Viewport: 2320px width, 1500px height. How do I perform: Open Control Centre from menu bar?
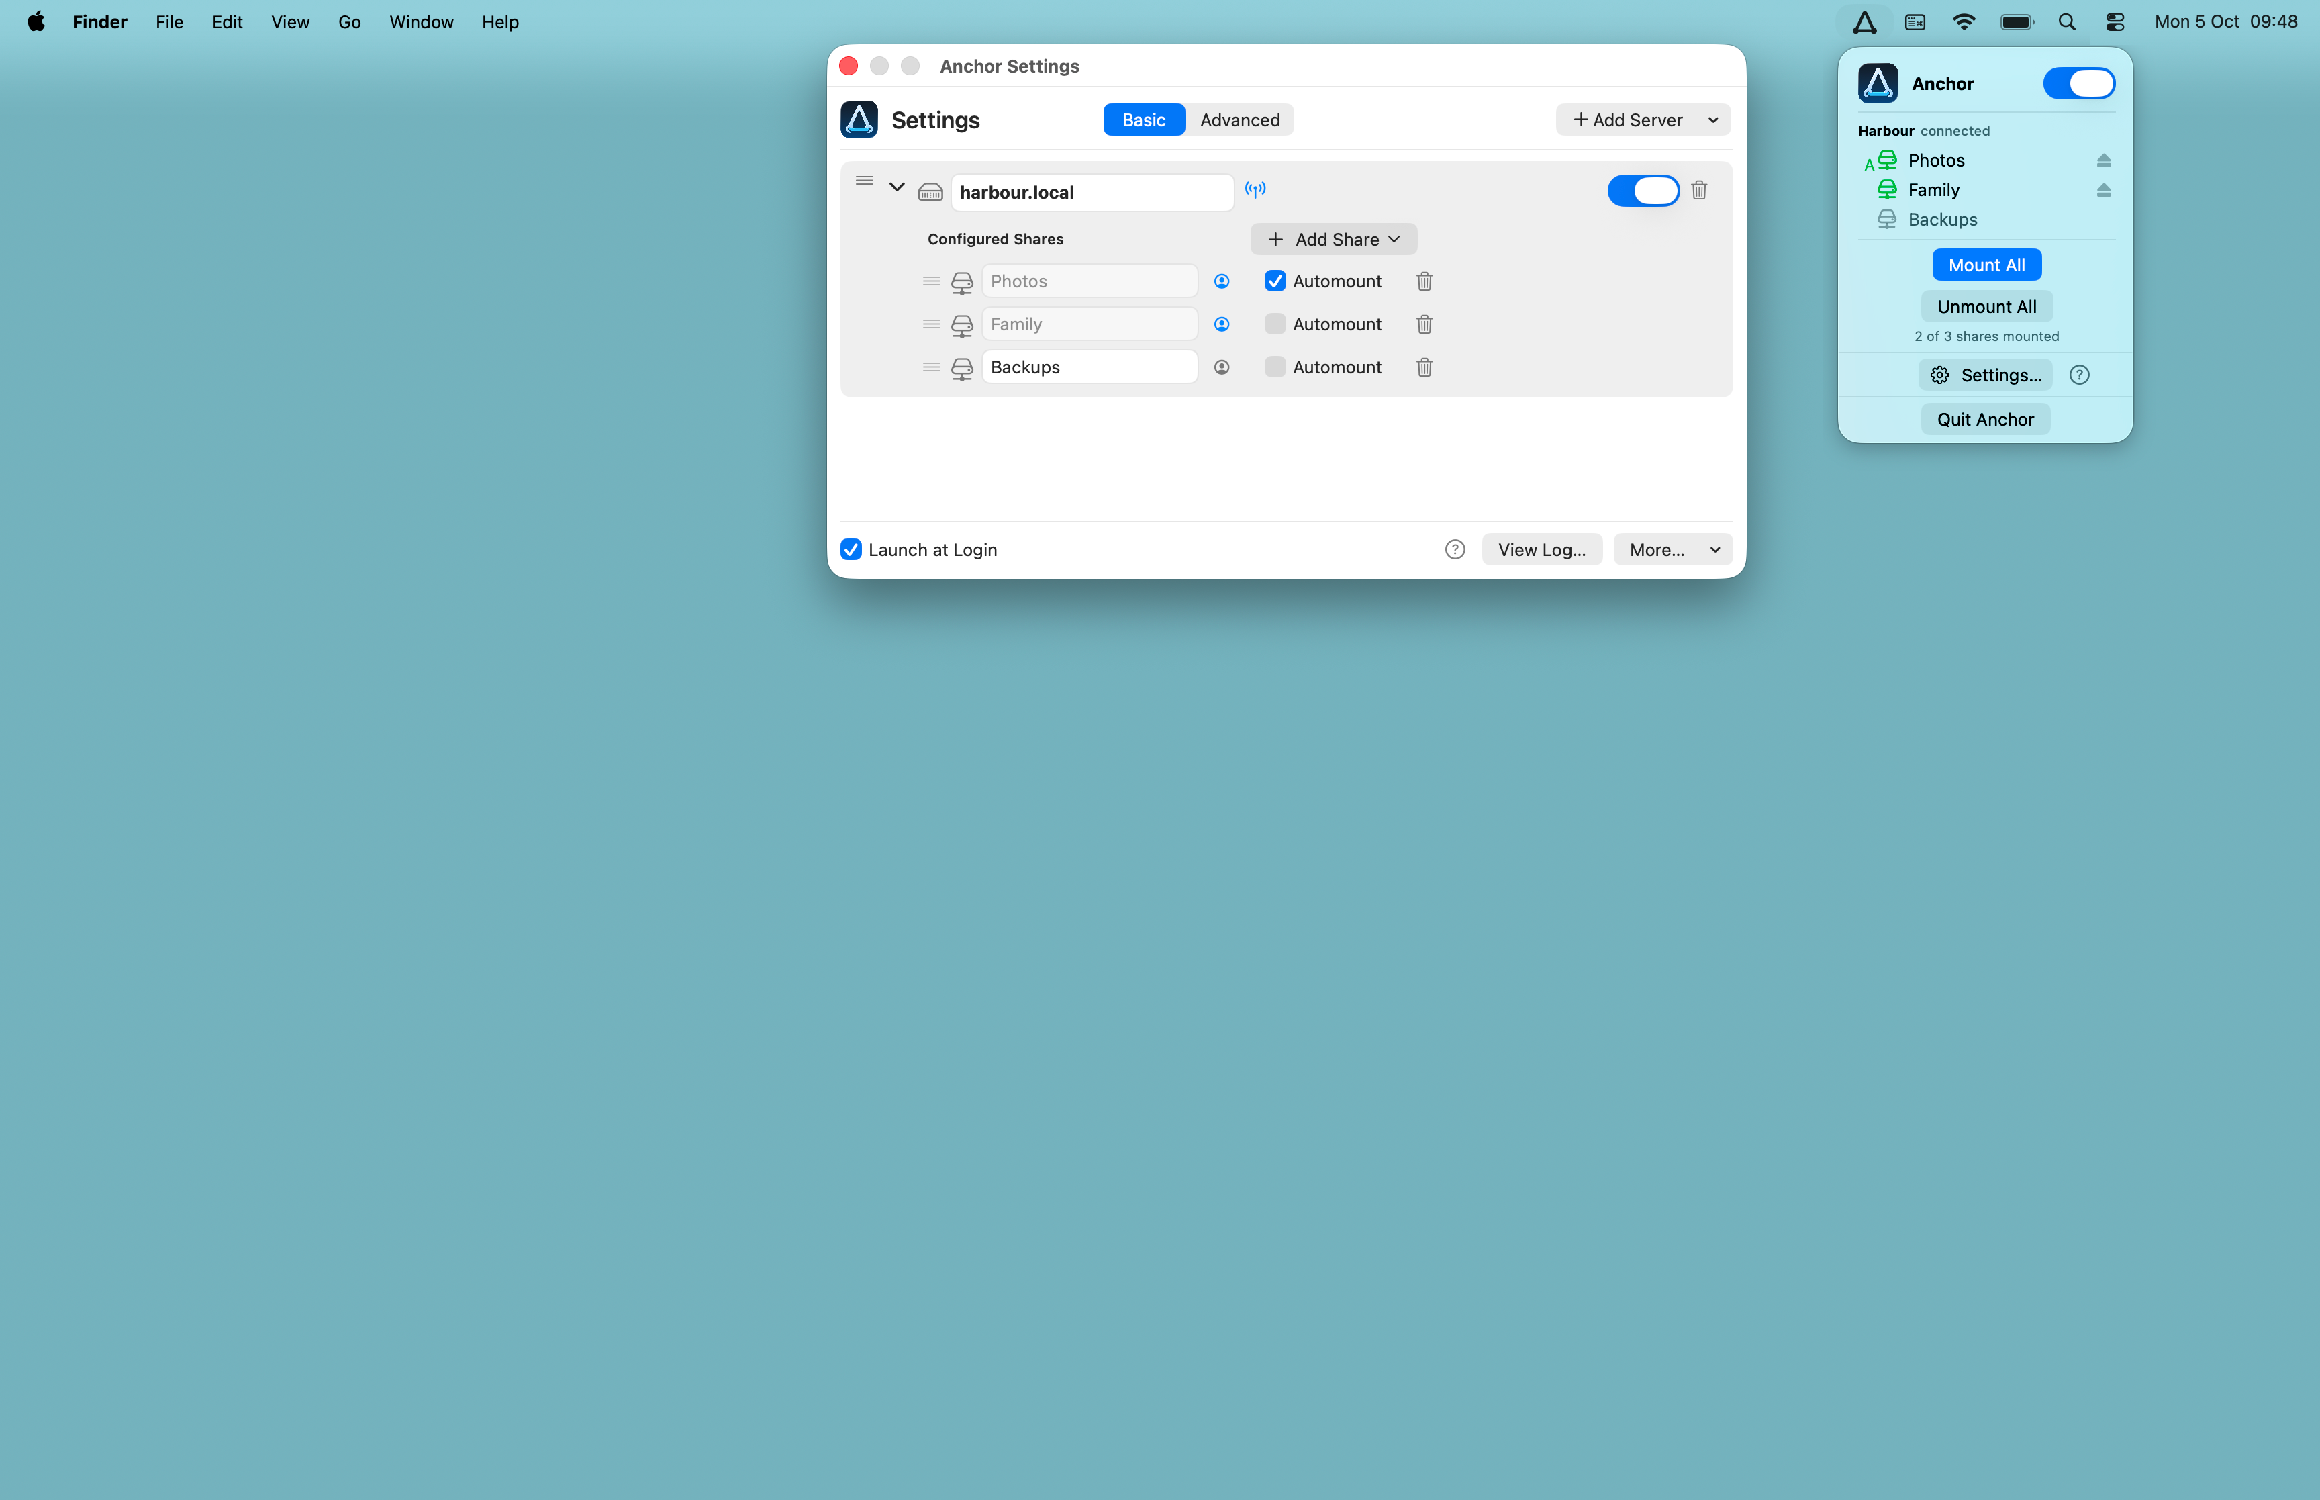tap(2115, 21)
